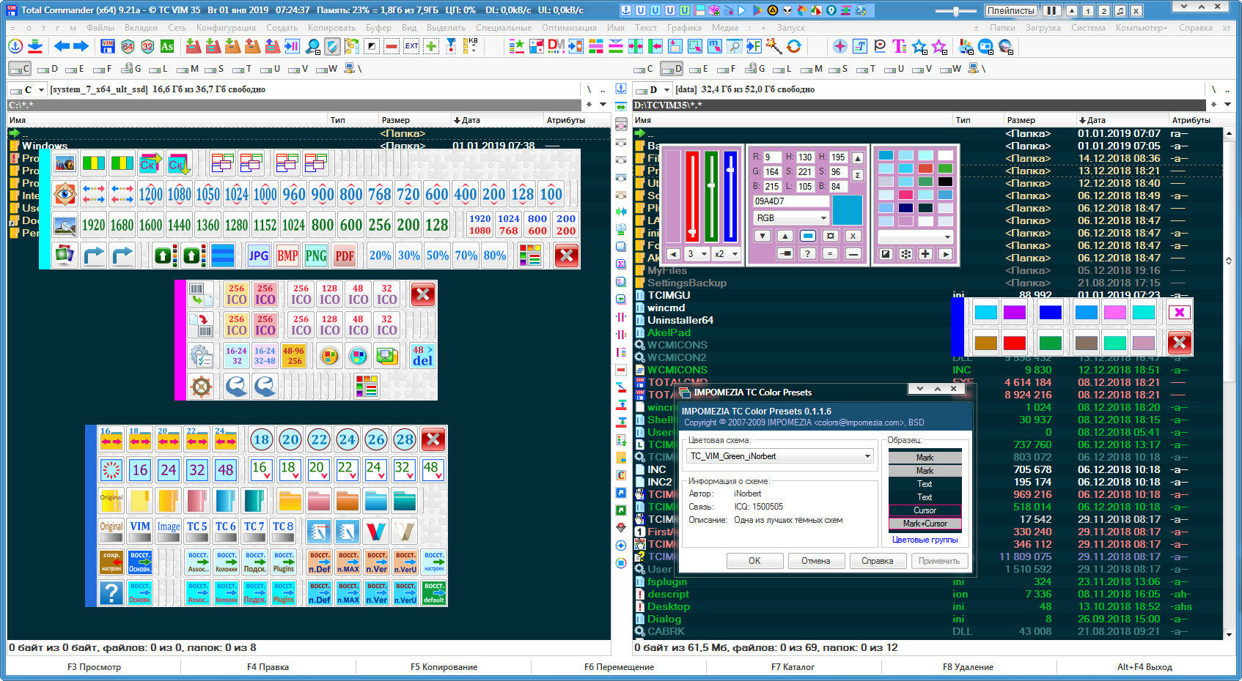Choose the 80% scale icon
The width and height of the screenshot is (1242, 681).
495,256
